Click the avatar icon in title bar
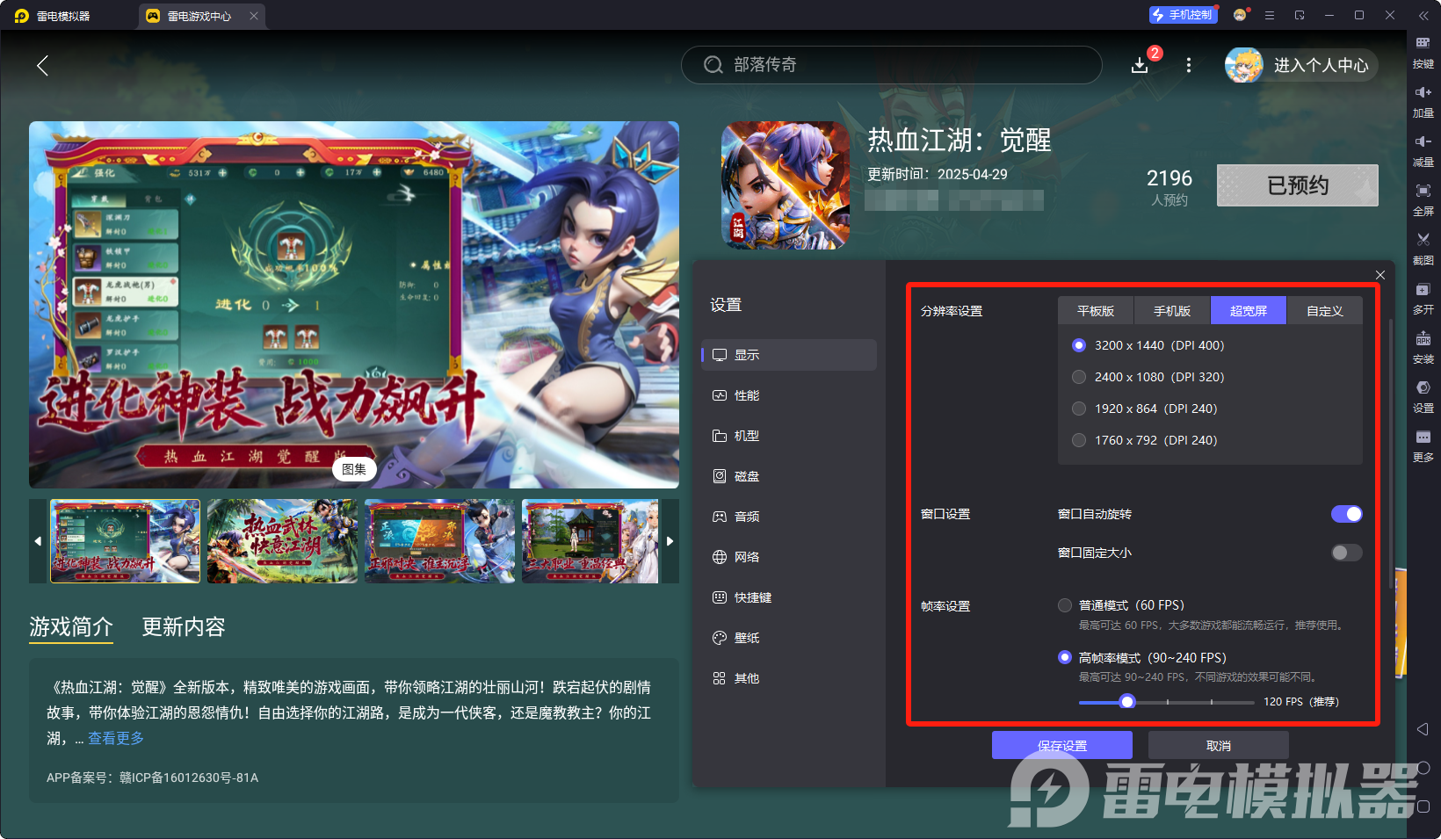This screenshot has height=839, width=1441. coord(1240,15)
